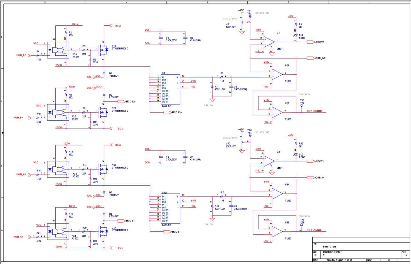The image size is (411, 264).
Task: Select diode D2 FES16JT symbol
Action: (x=104, y=95)
